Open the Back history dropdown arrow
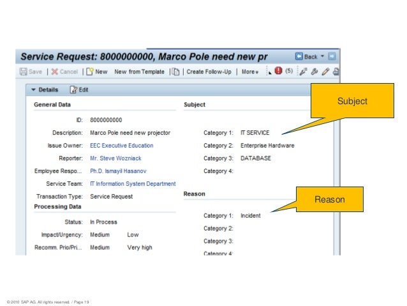 tap(322, 56)
